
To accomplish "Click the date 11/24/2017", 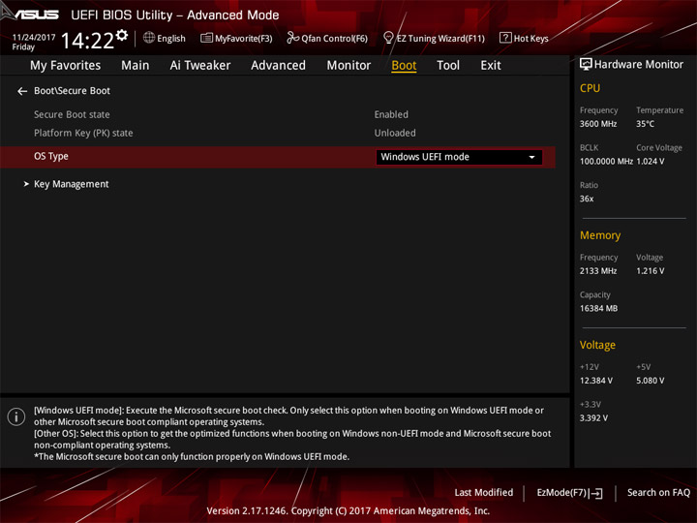I will point(34,38).
